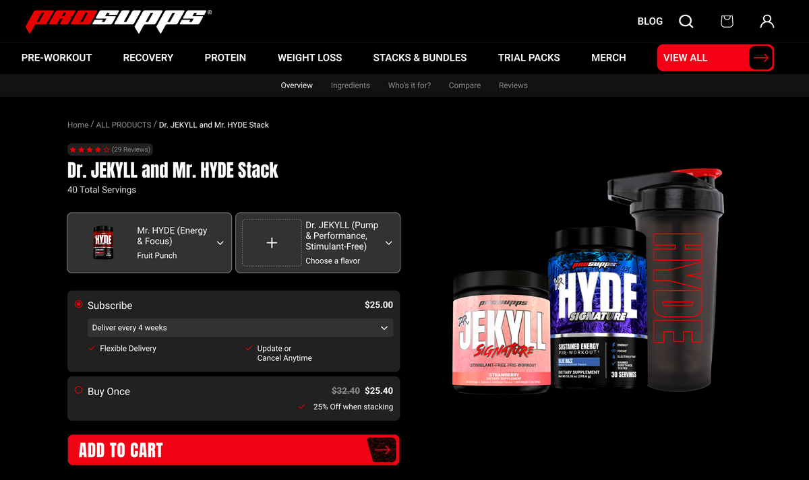809x480 pixels.
Task: Open the PRE-WORKOUT menu
Action: 57,58
